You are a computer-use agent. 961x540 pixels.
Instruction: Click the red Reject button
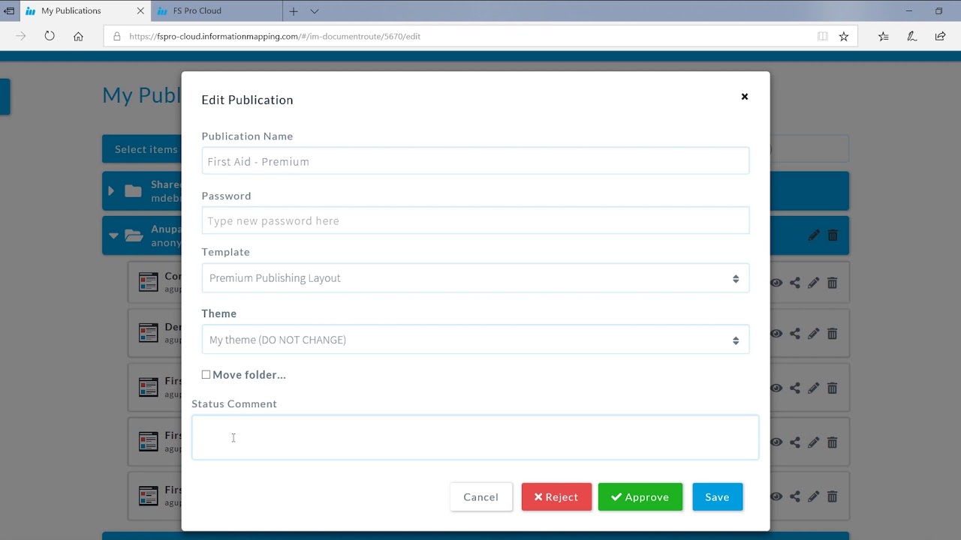click(x=556, y=496)
